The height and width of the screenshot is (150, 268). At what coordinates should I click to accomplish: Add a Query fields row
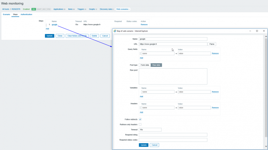[x=141, y=58]
